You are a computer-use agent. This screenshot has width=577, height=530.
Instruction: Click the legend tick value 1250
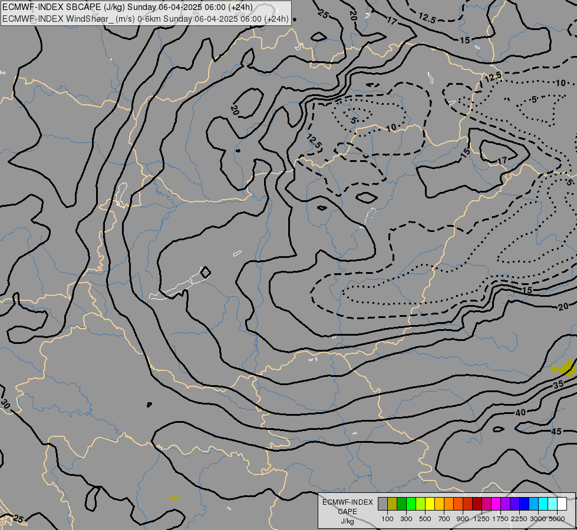482,519
